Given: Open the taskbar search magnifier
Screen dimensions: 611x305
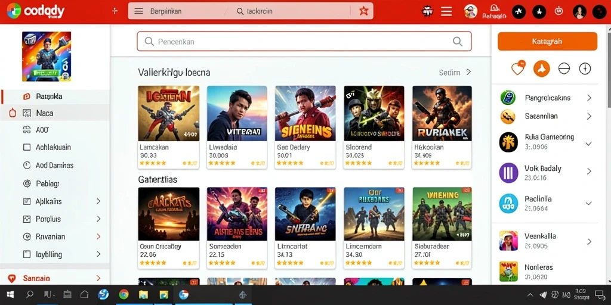Looking at the screenshot, I should click(30, 294).
